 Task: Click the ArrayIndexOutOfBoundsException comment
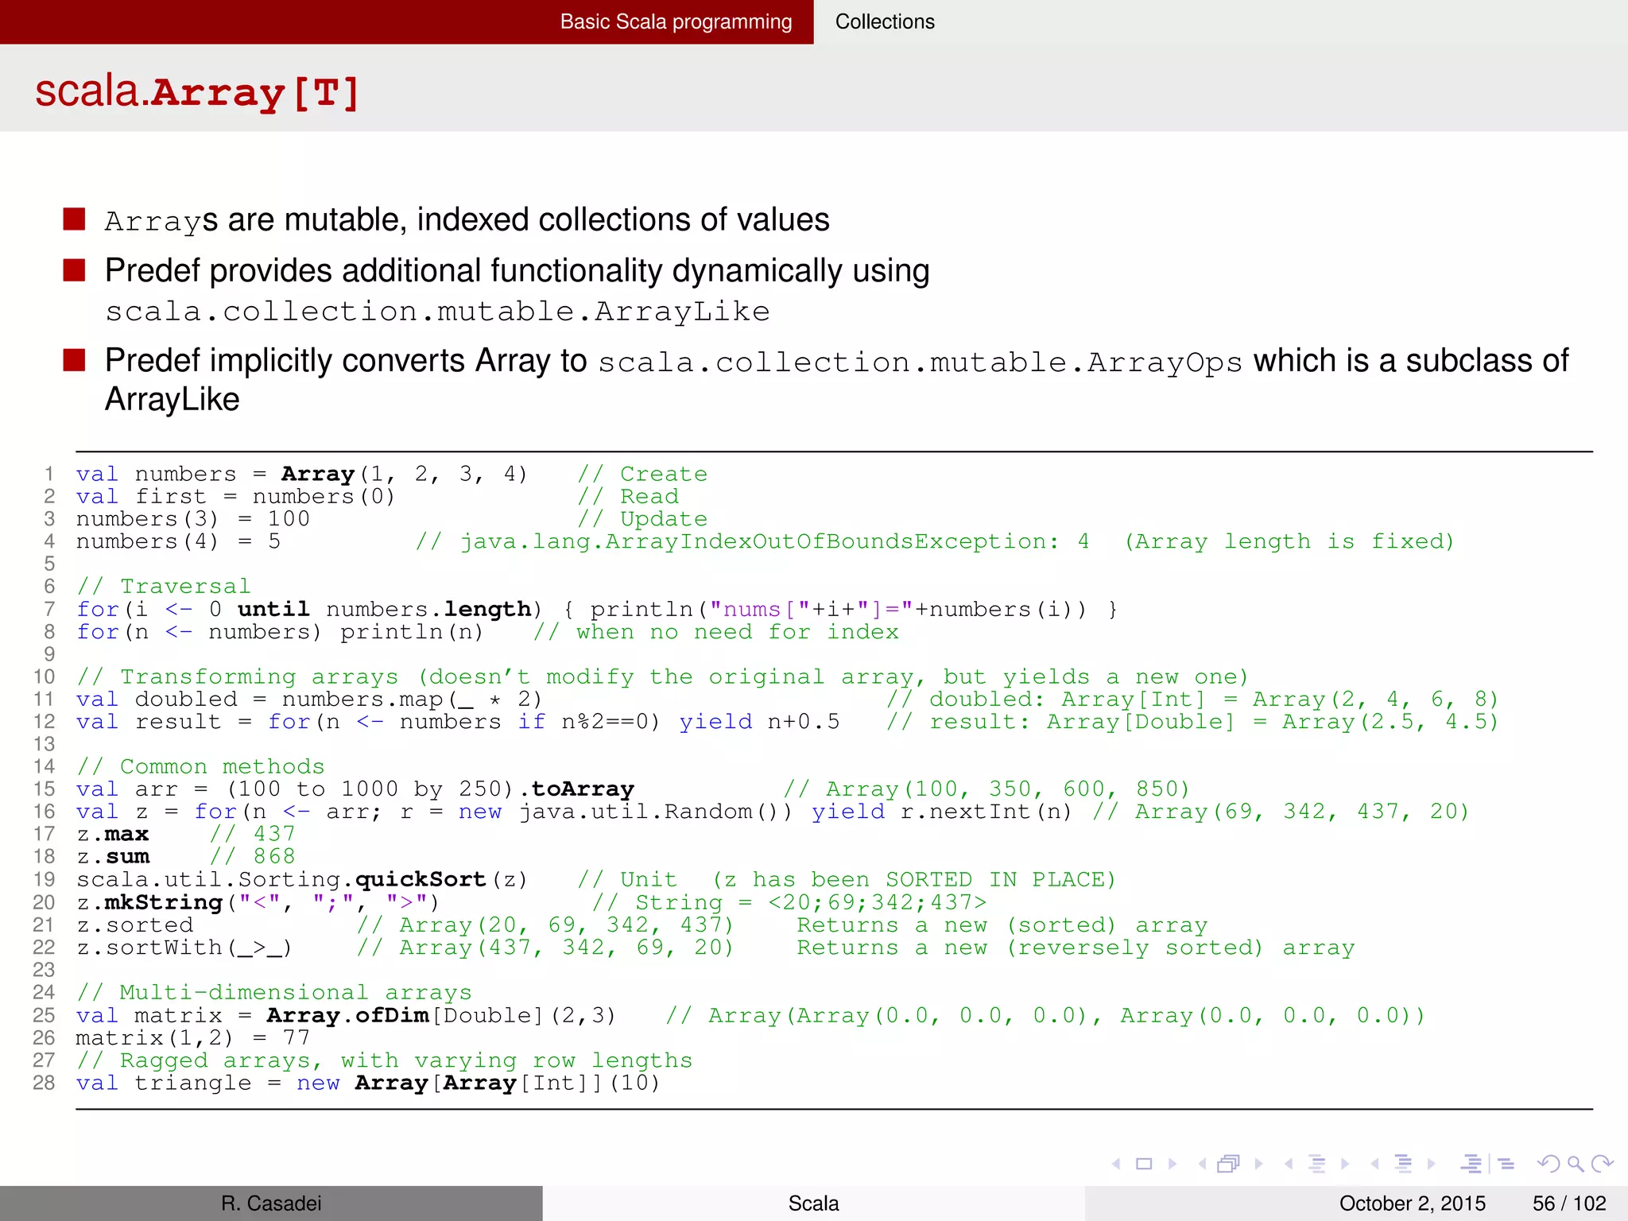pyautogui.click(x=935, y=542)
